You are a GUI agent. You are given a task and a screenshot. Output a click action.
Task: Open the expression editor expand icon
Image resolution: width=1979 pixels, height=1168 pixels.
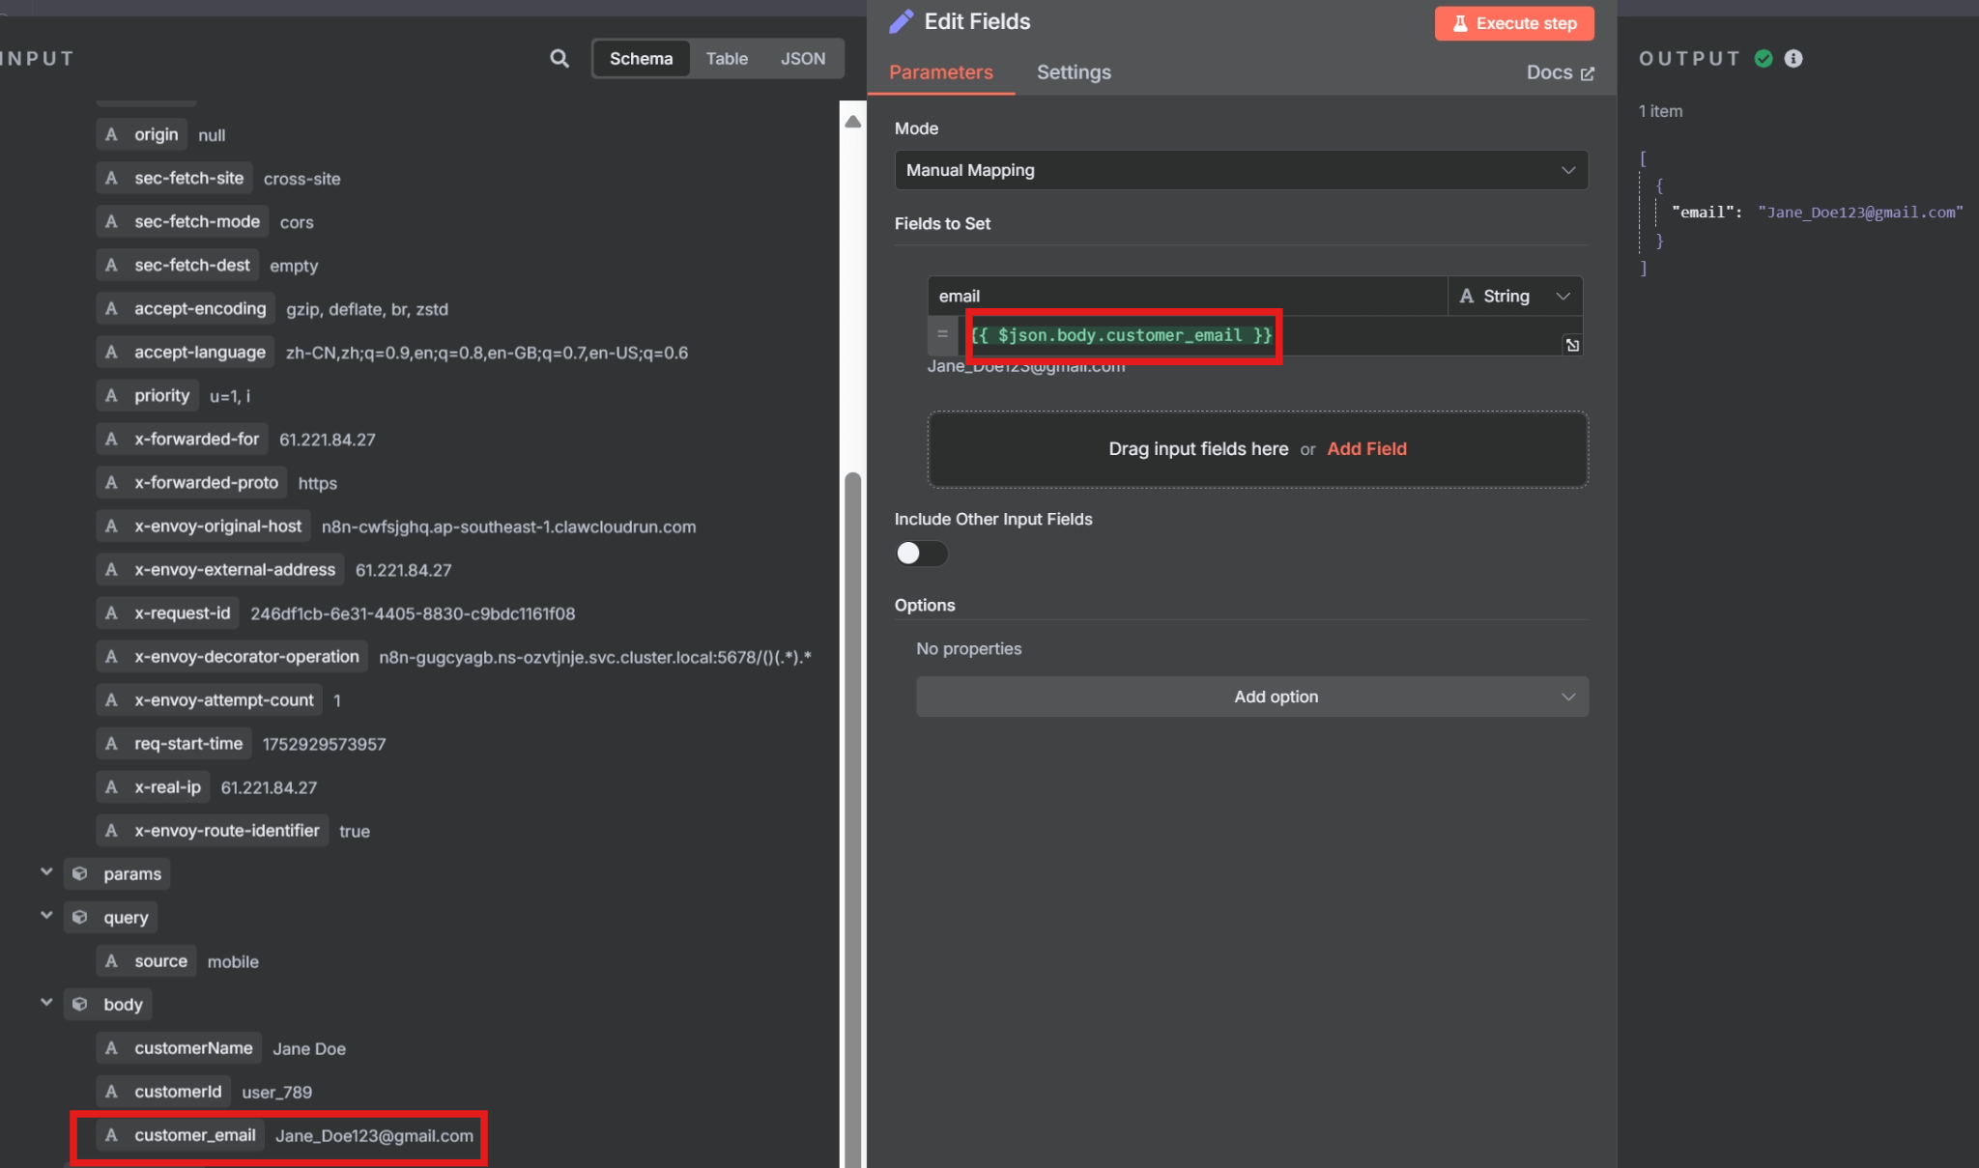pos(1572,345)
